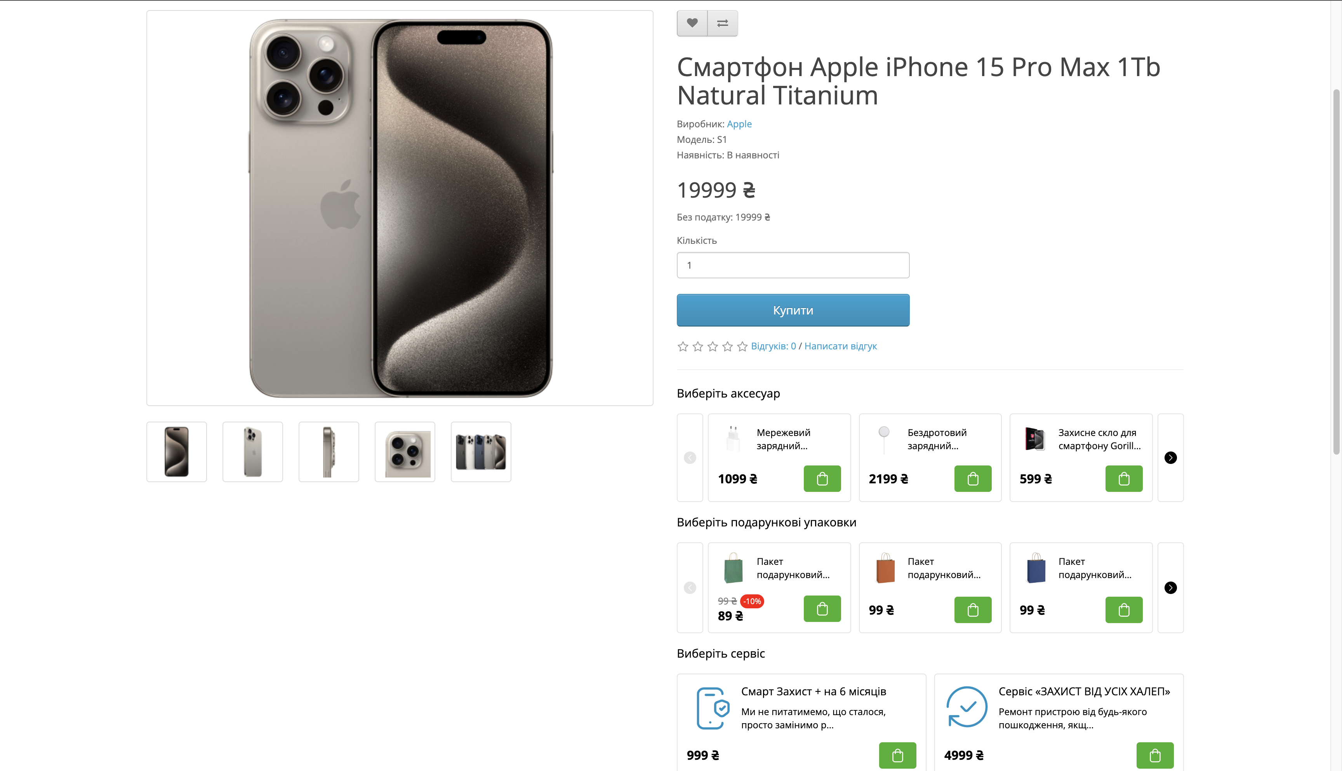Open Відгуків: 0 reviews link
Image resolution: width=1342 pixels, height=771 pixels.
[x=773, y=346]
